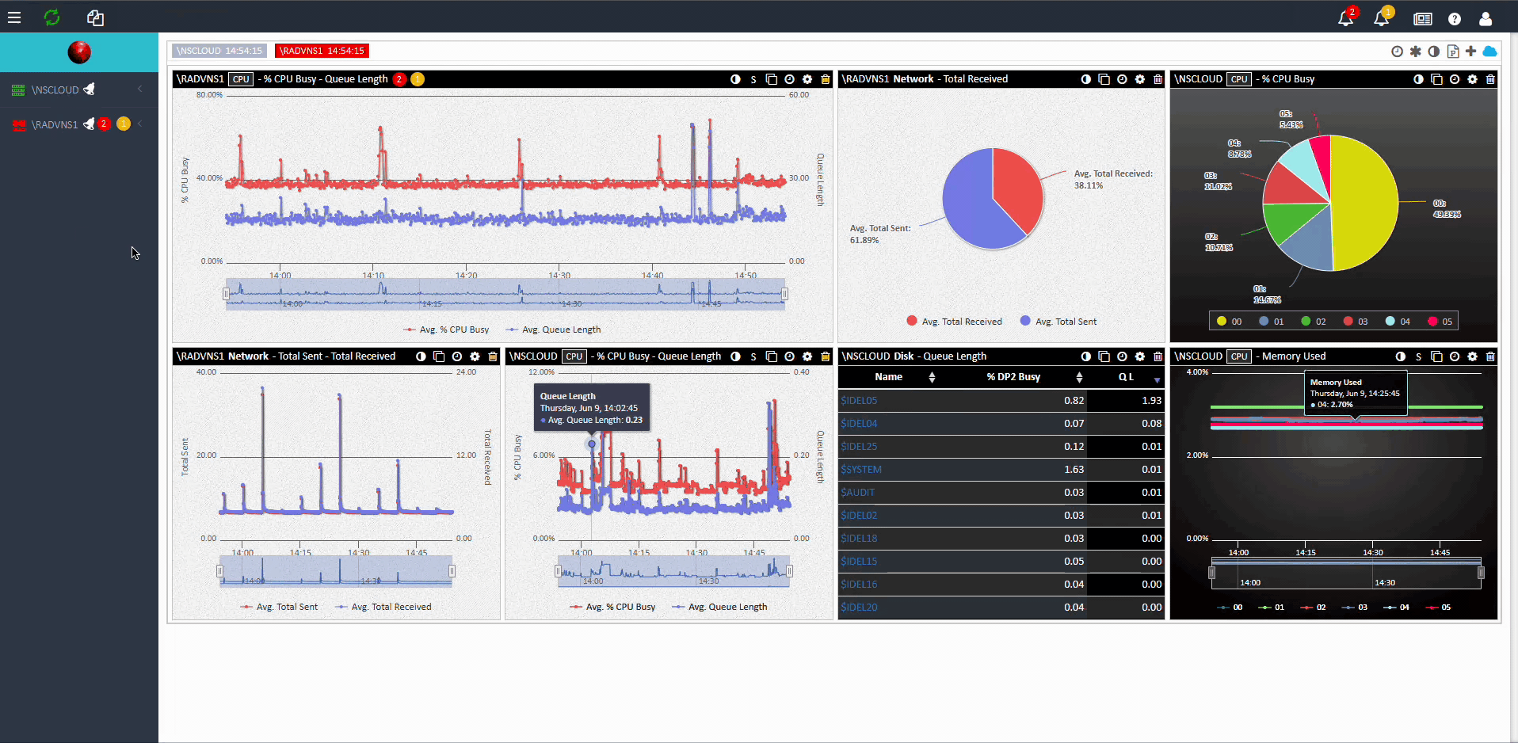Click the blue cloud icon in dashboard toolbar

coord(1489,51)
